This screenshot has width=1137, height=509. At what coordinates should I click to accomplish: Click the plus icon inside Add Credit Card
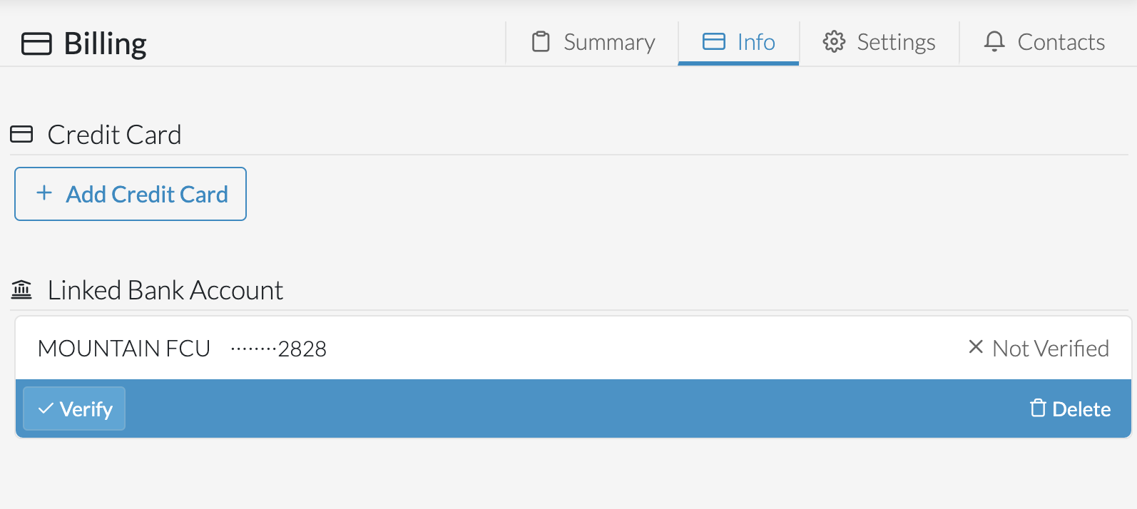point(44,193)
